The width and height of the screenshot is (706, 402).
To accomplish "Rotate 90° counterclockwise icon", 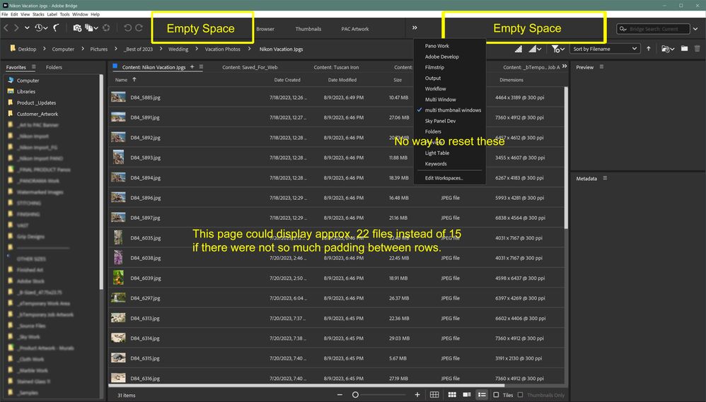I will pyautogui.click(x=127, y=28).
